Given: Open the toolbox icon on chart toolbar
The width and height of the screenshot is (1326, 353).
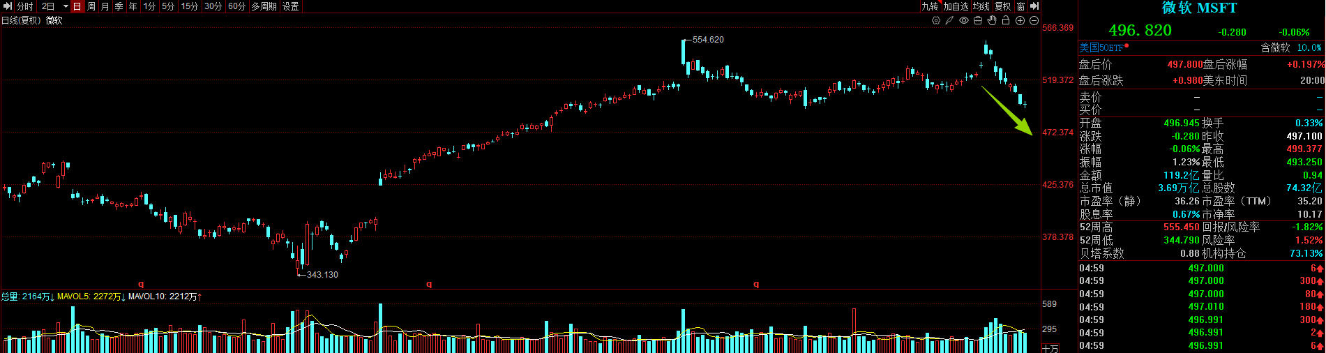Looking at the screenshot, I should (978, 21).
